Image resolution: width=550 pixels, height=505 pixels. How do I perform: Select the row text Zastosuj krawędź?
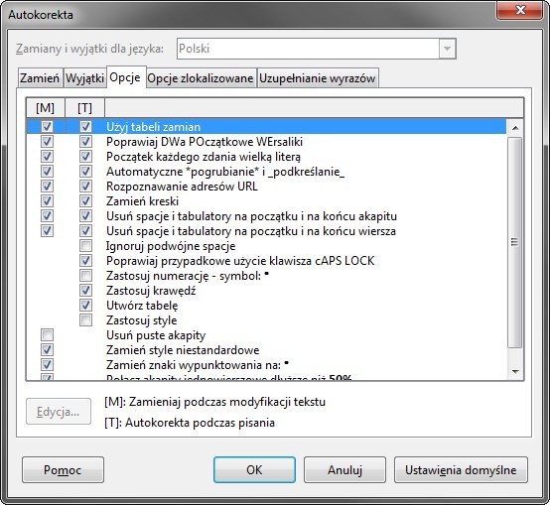pyautogui.click(x=151, y=291)
